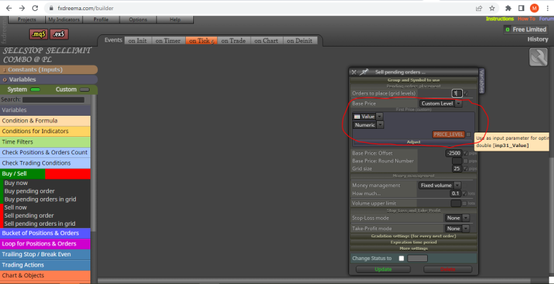Viewport: 554px width, 284px height.
Task: Export project as .mq5 file
Action: coord(38,34)
